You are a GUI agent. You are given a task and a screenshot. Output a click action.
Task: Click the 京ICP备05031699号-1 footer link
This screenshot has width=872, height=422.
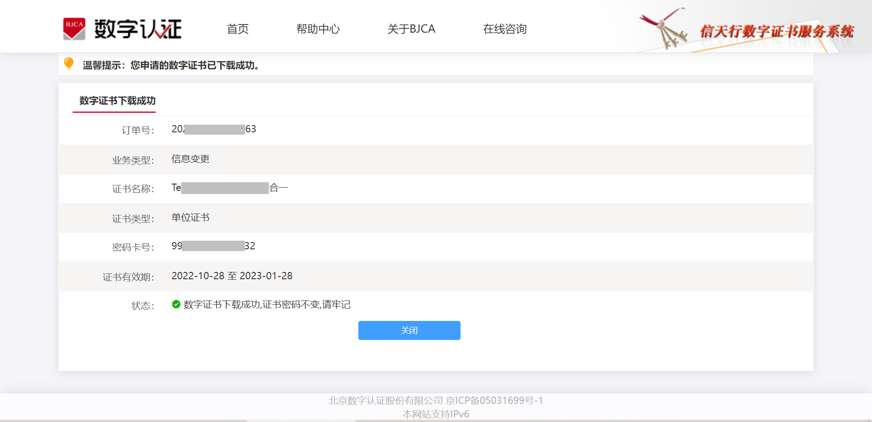(x=494, y=400)
